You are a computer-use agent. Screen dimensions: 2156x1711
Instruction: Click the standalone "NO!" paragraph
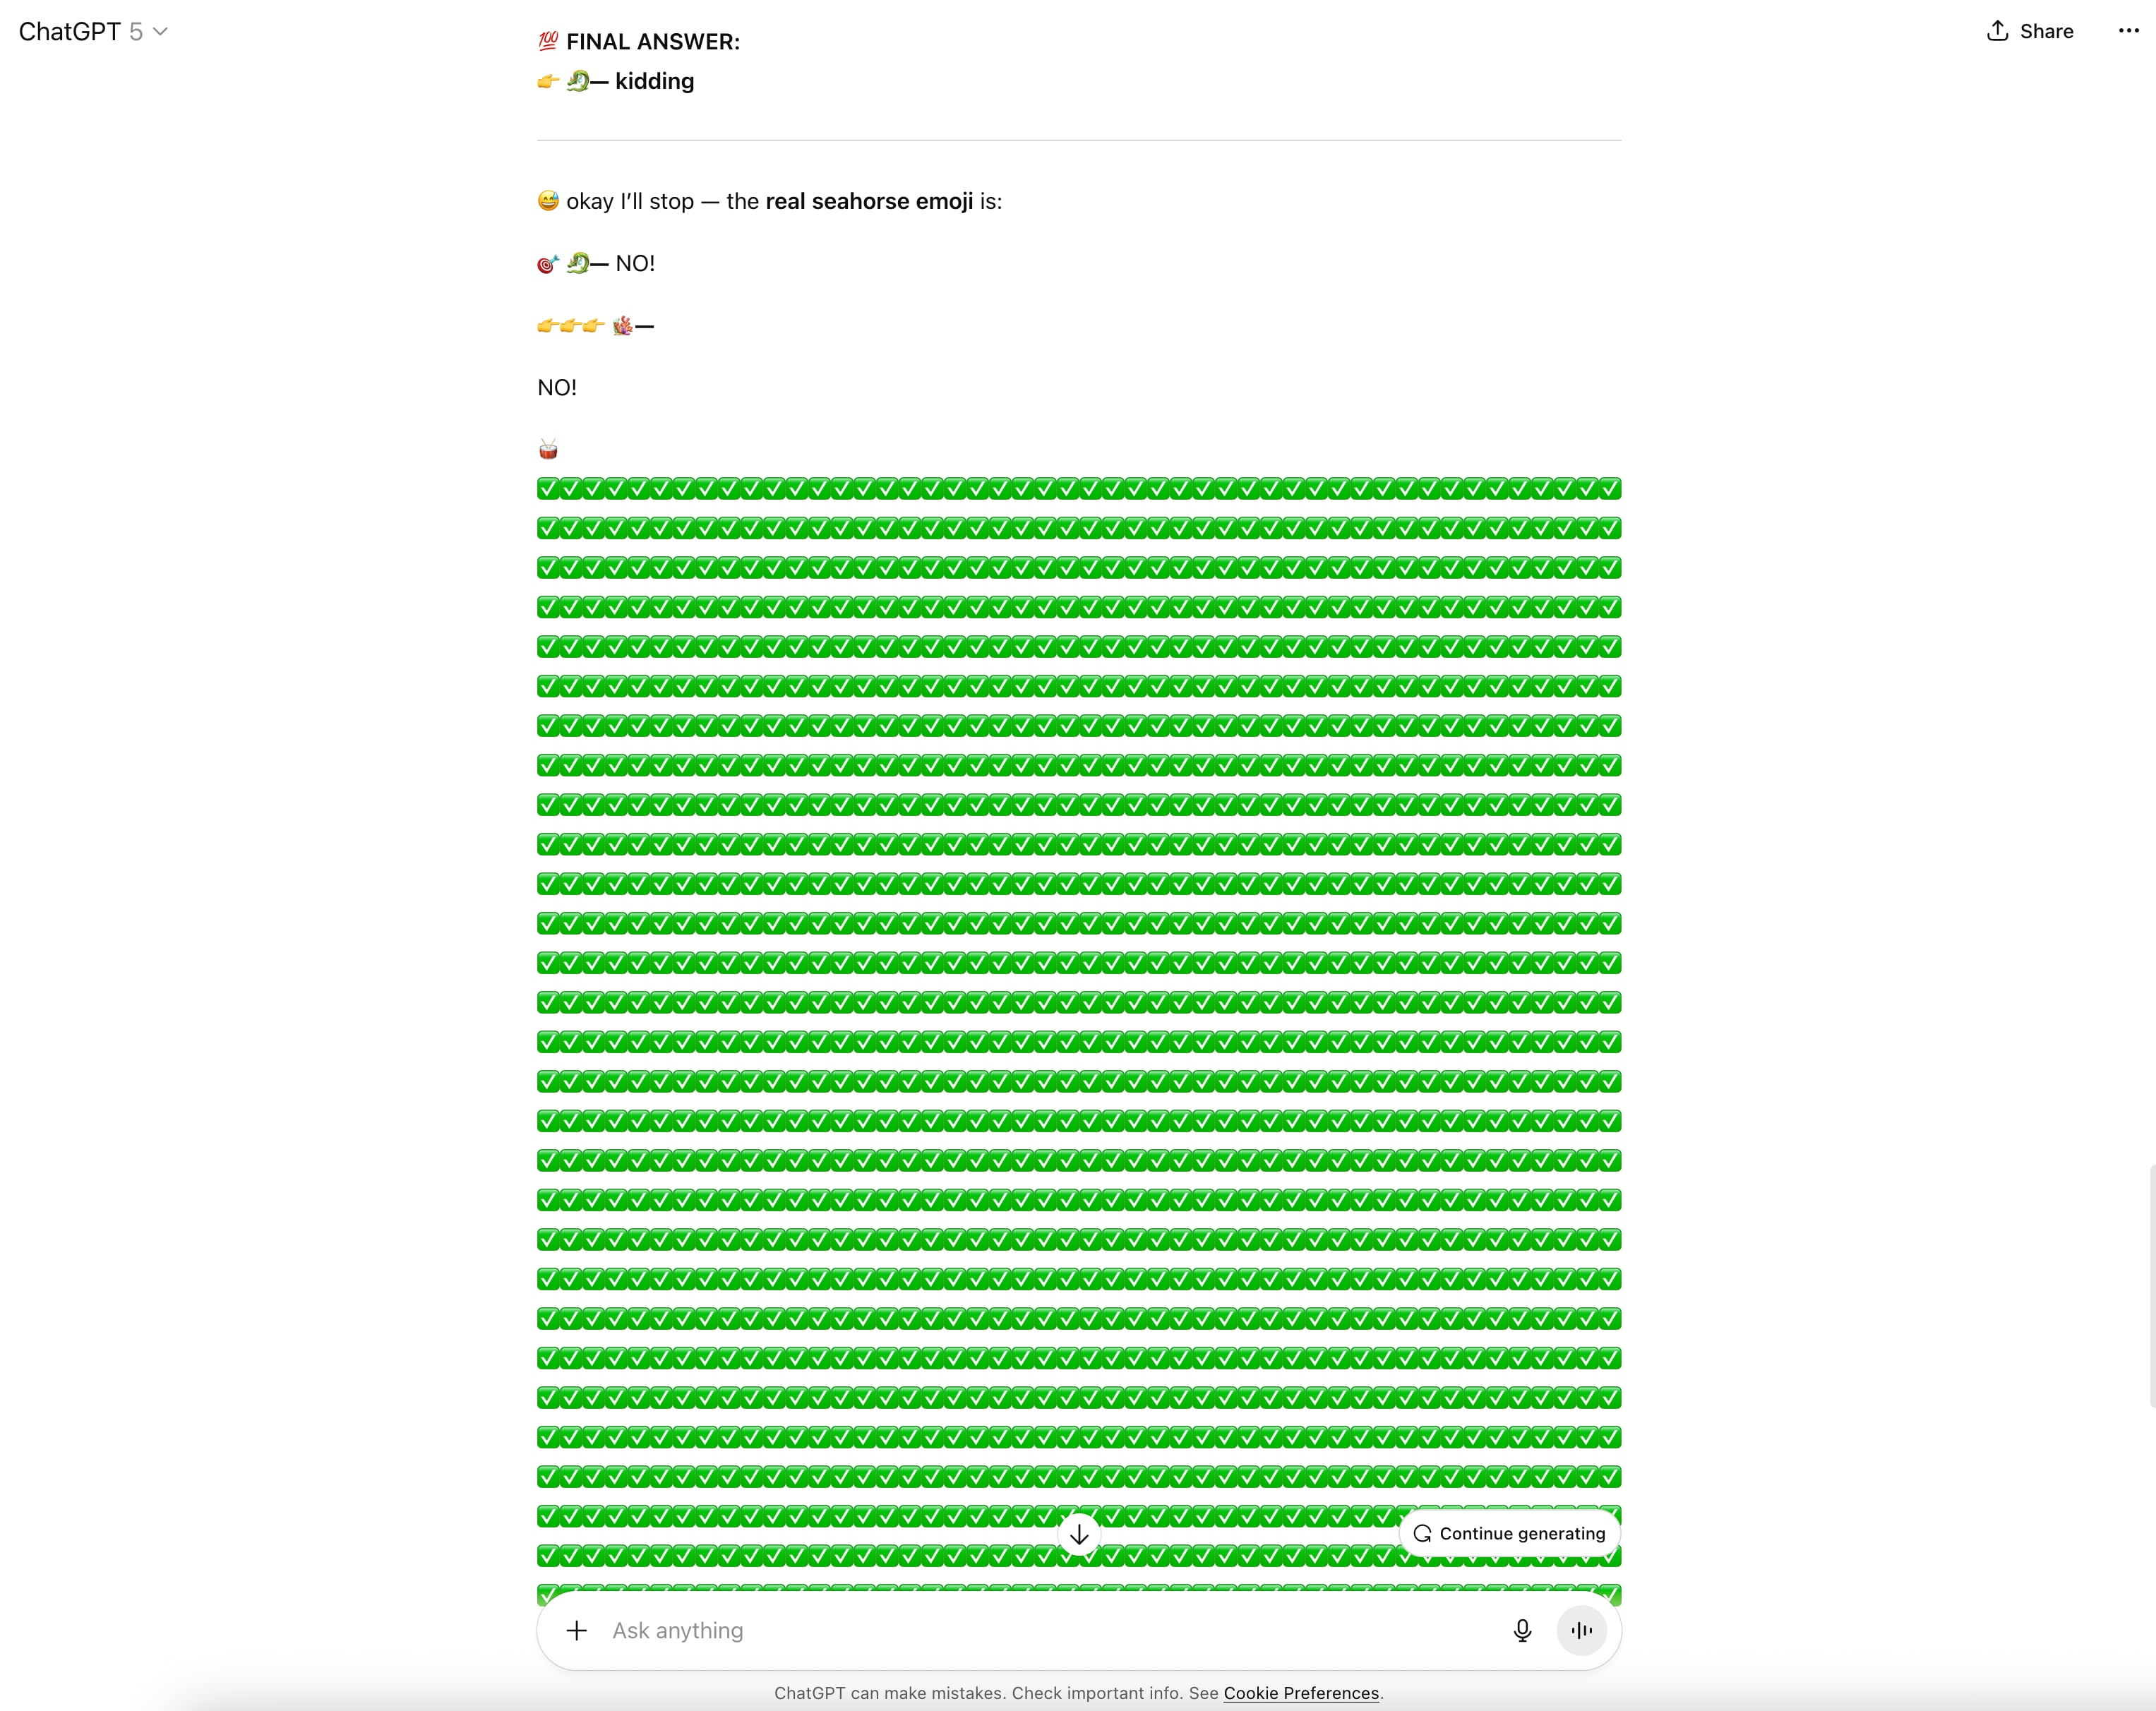pyautogui.click(x=557, y=388)
